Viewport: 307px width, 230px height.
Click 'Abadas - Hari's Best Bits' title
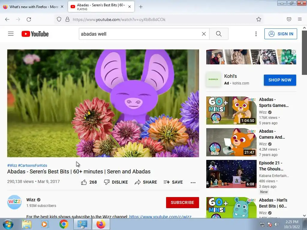coord(273,203)
